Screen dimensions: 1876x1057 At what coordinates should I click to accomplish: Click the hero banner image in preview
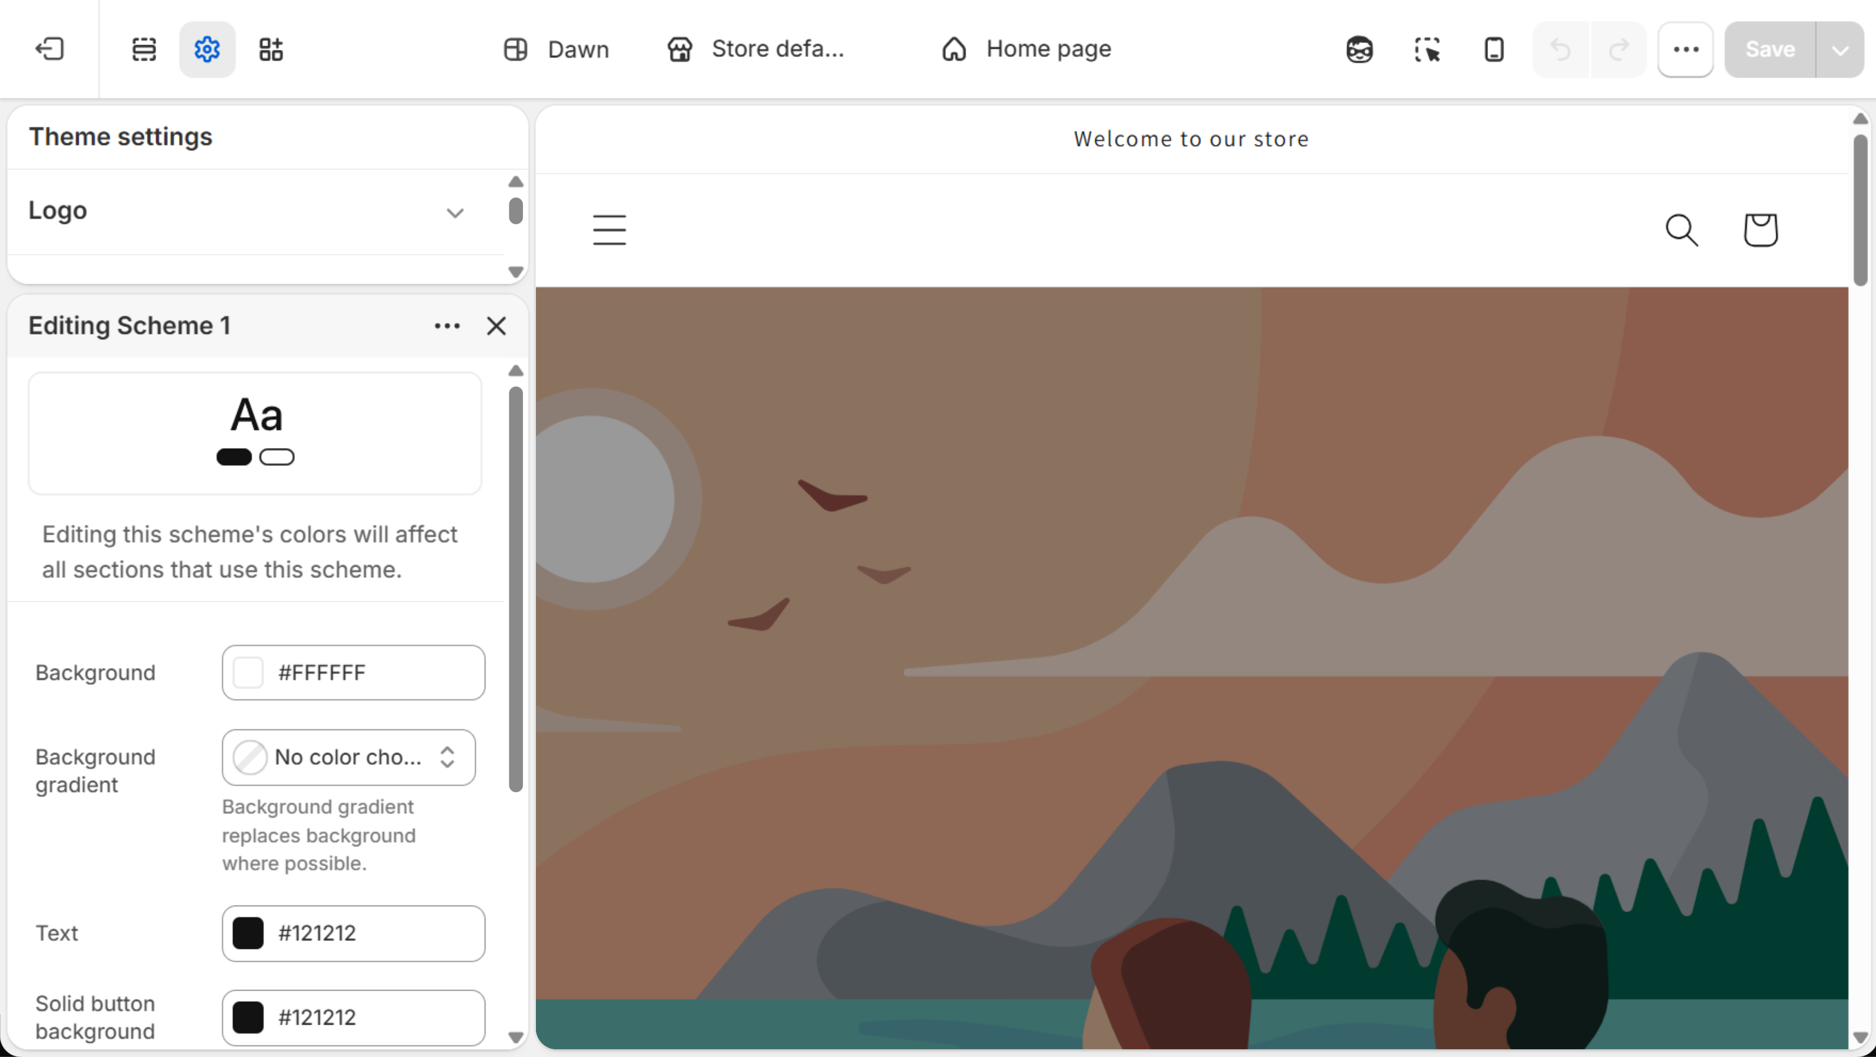(1192, 668)
